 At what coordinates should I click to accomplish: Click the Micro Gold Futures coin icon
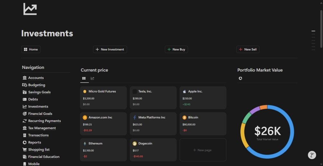point(85,91)
